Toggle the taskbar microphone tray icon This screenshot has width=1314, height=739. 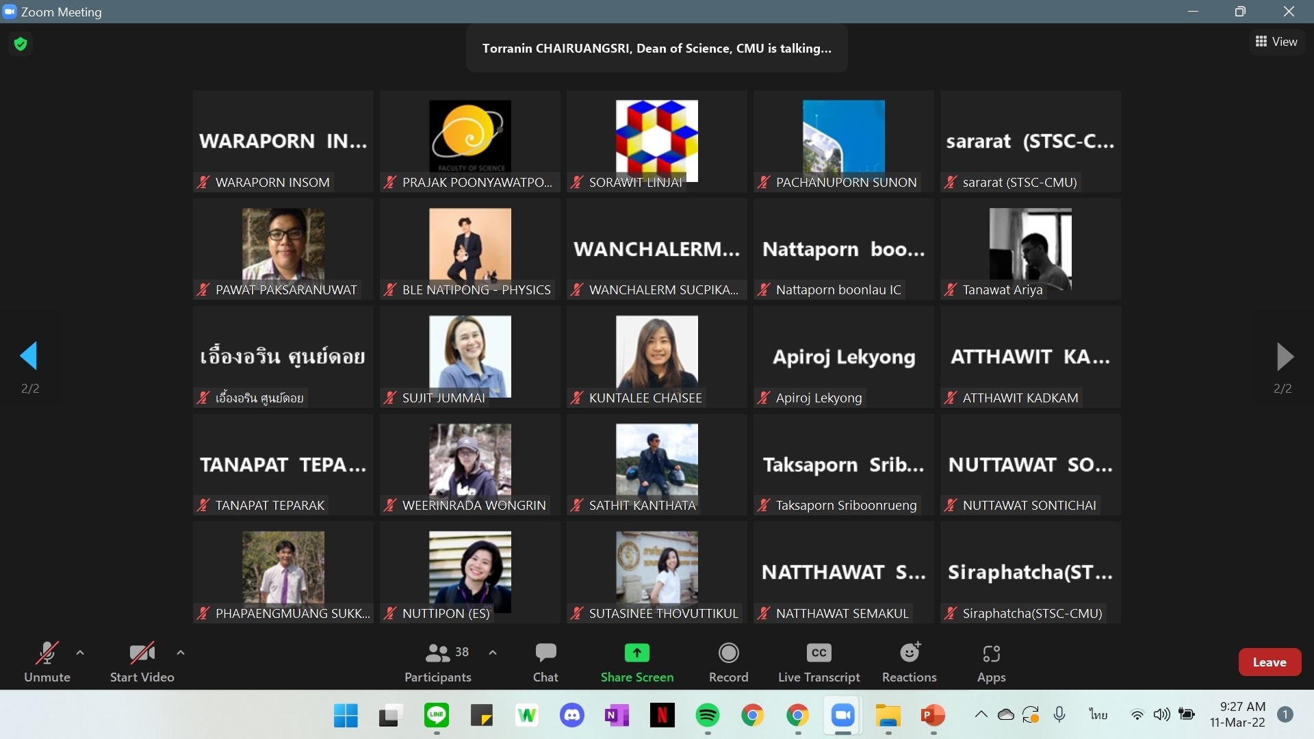[1059, 714]
